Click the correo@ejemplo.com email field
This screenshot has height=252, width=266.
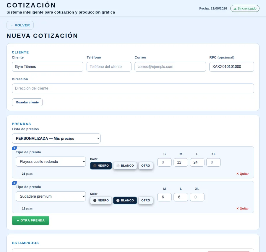click(x=170, y=67)
